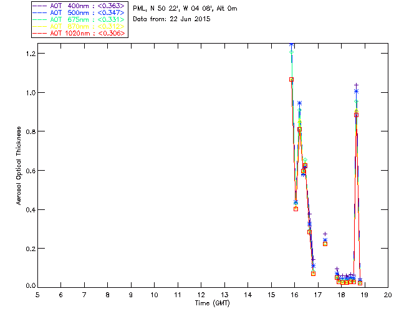Click the x-axis tick label 17

tap(318, 295)
